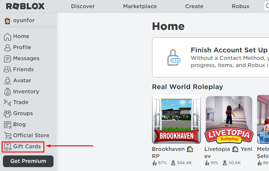Image resolution: width=269 pixels, height=171 pixels.
Task: Open Trade label in sidebar
Action: point(21,102)
